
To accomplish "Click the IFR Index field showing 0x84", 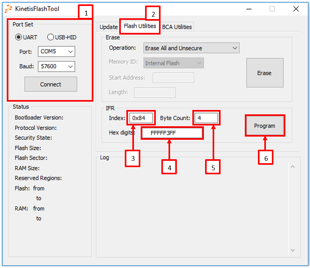I will pyautogui.click(x=141, y=118).
